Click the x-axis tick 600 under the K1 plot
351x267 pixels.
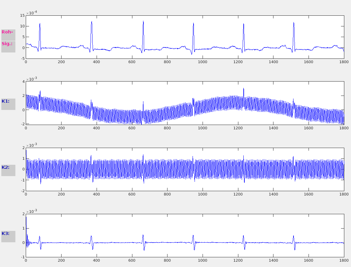(132, 128)
